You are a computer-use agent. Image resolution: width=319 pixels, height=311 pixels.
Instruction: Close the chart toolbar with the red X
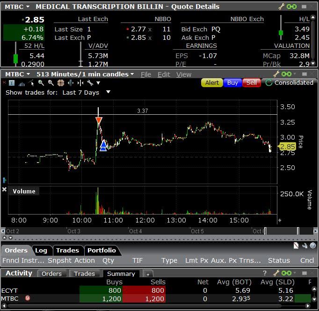[x=4, y=82]
